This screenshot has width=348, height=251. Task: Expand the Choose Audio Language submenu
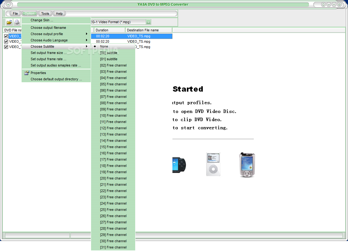click(x=56, y=40)
